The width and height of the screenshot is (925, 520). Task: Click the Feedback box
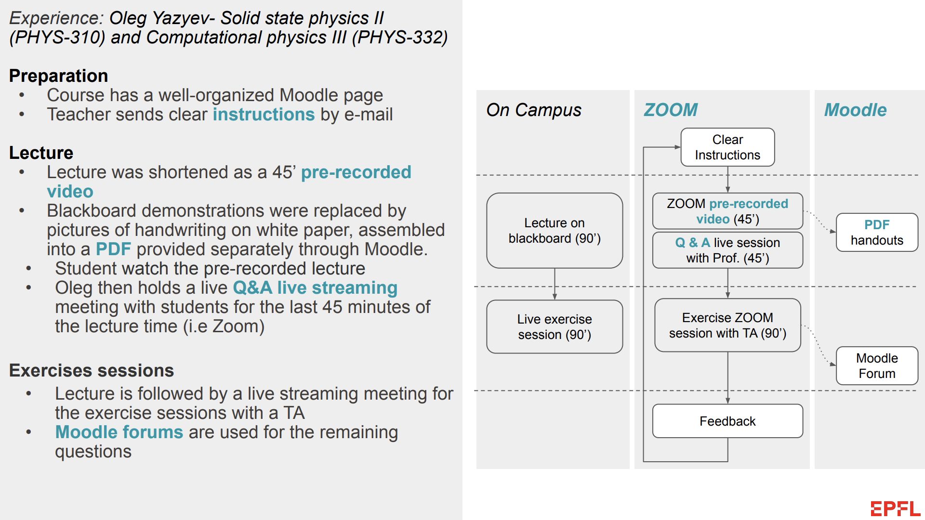727,421
